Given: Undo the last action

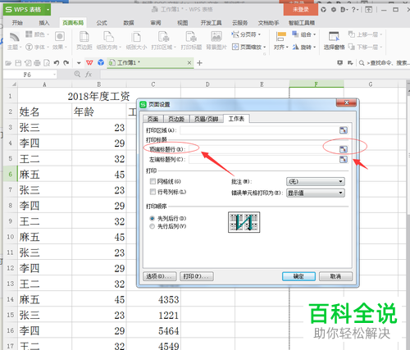Looking at the screenshot, I should pyautogui.click(x=57, y=63).
